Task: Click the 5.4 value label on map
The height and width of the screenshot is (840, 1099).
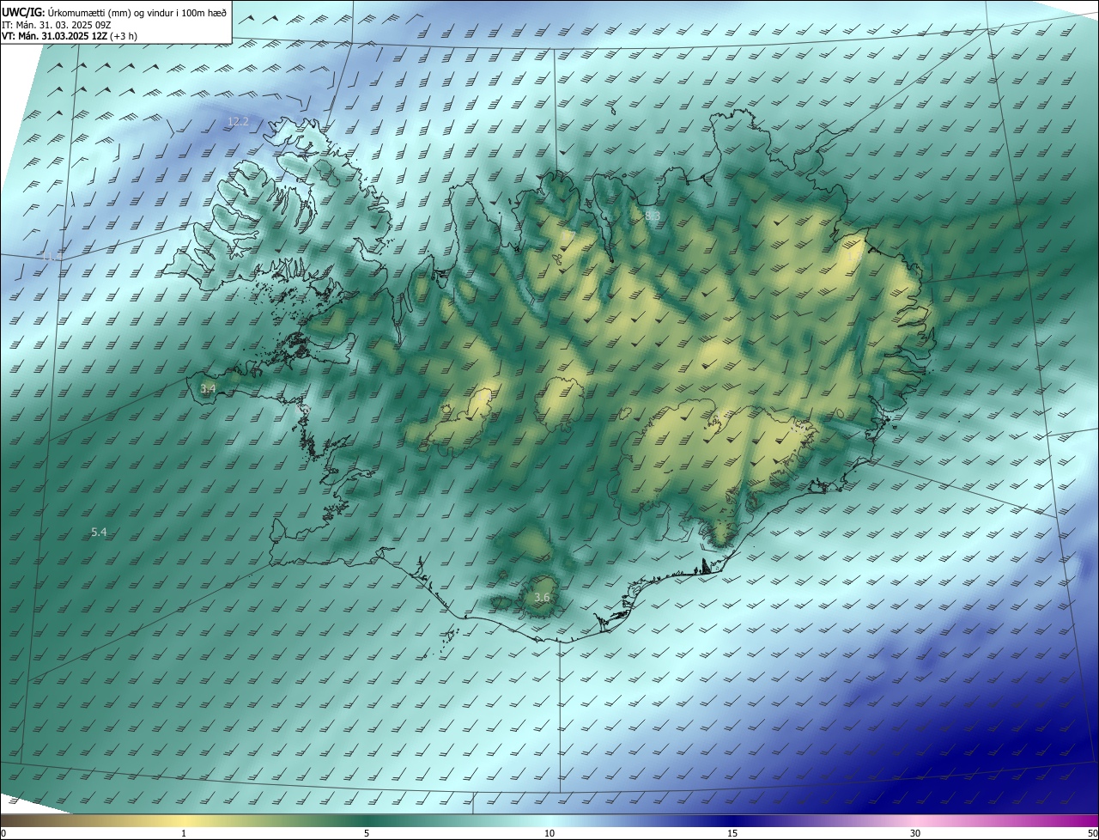Action: [99, 533]
